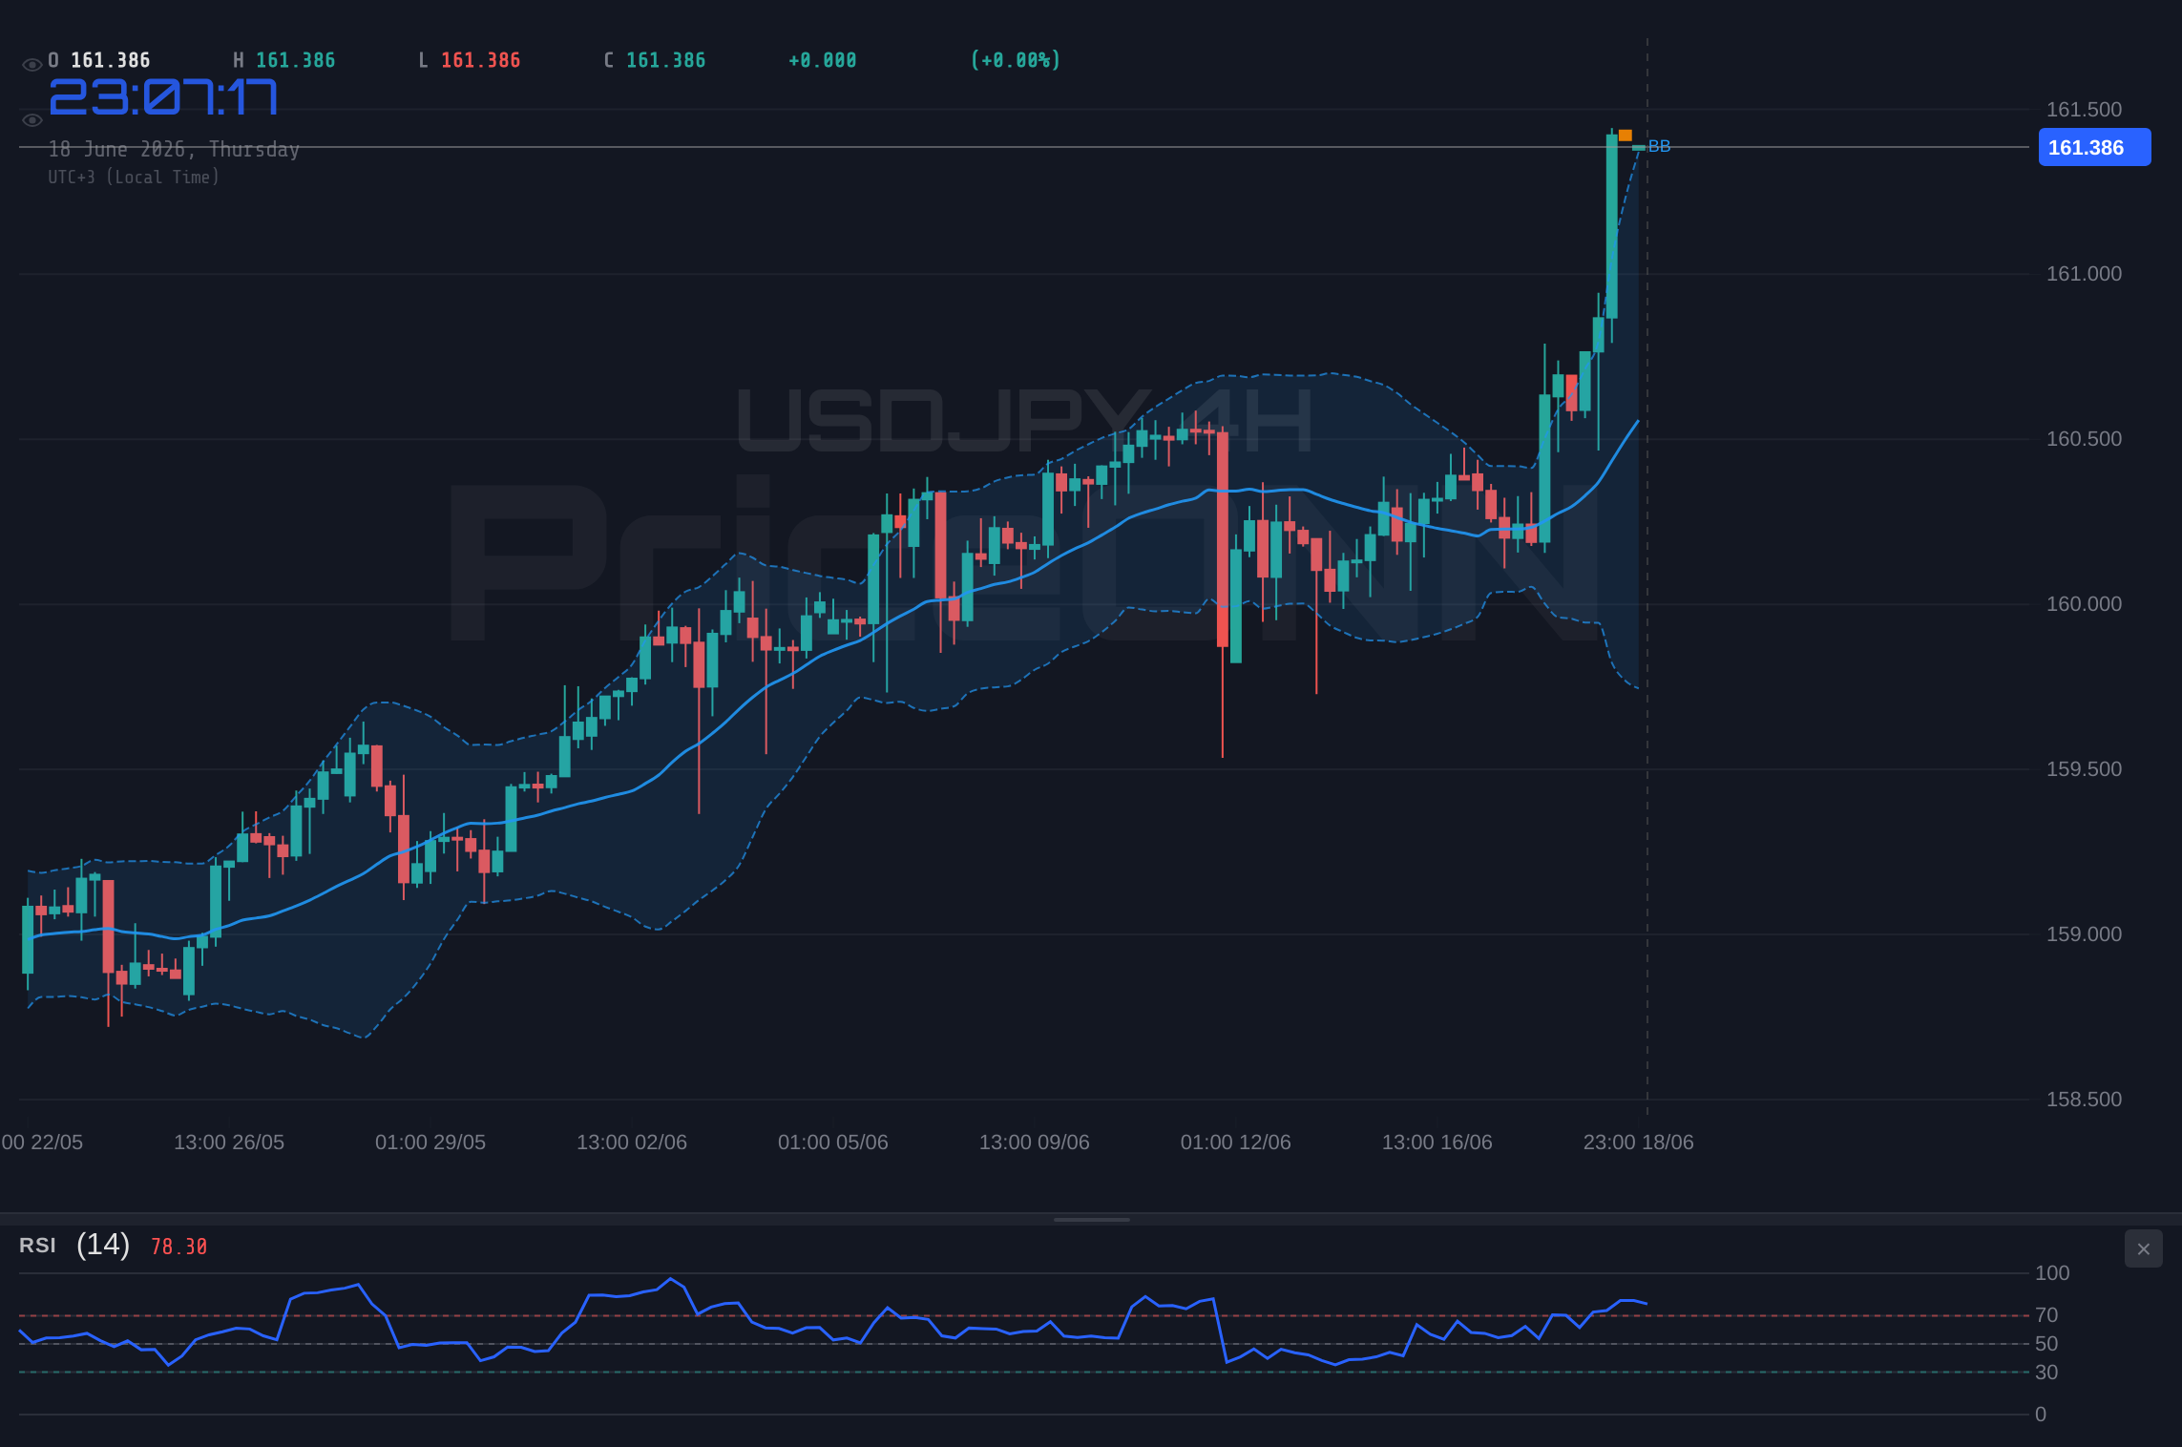Click the Open value 161.386
This screenshot has width=2182, height=1447.
[x=111, y=60]
